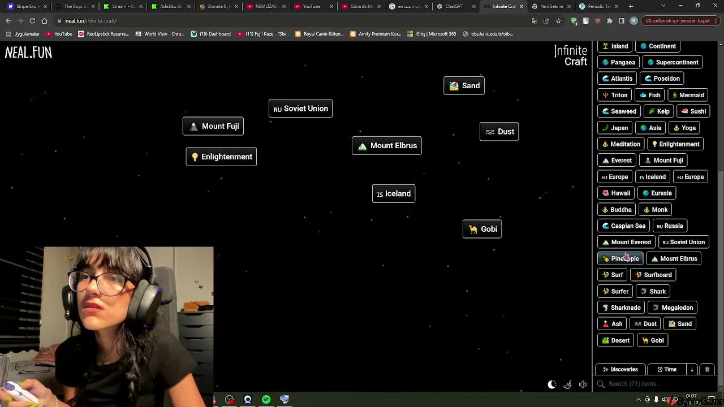Reverse sort order with the down arrow
The height and width of the screenshot is (407, 724).
point(692,369)
